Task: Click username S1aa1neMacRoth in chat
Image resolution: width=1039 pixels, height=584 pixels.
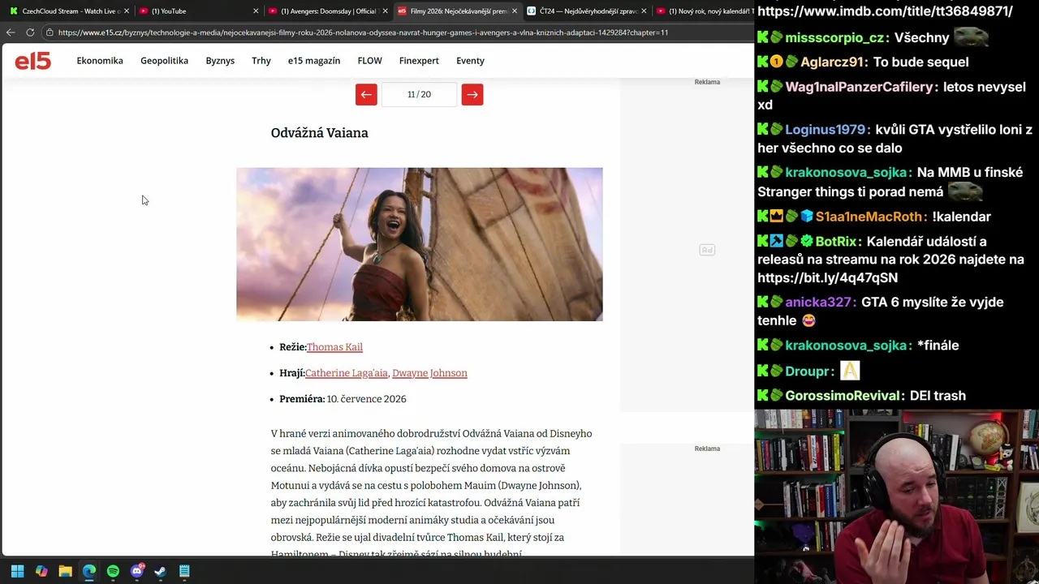Action: tap(869, 217)
